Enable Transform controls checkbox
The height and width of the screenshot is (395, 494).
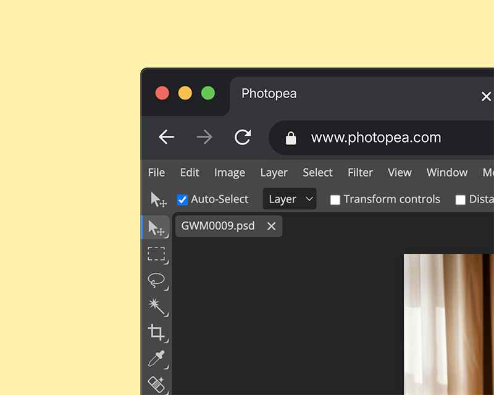(x=335, y=200)
